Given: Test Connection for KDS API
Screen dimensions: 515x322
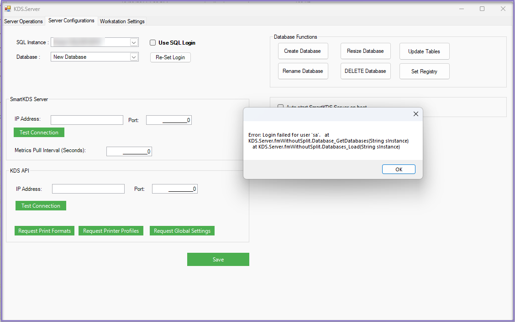Looking at the screenshot, I should pos(41,206).
